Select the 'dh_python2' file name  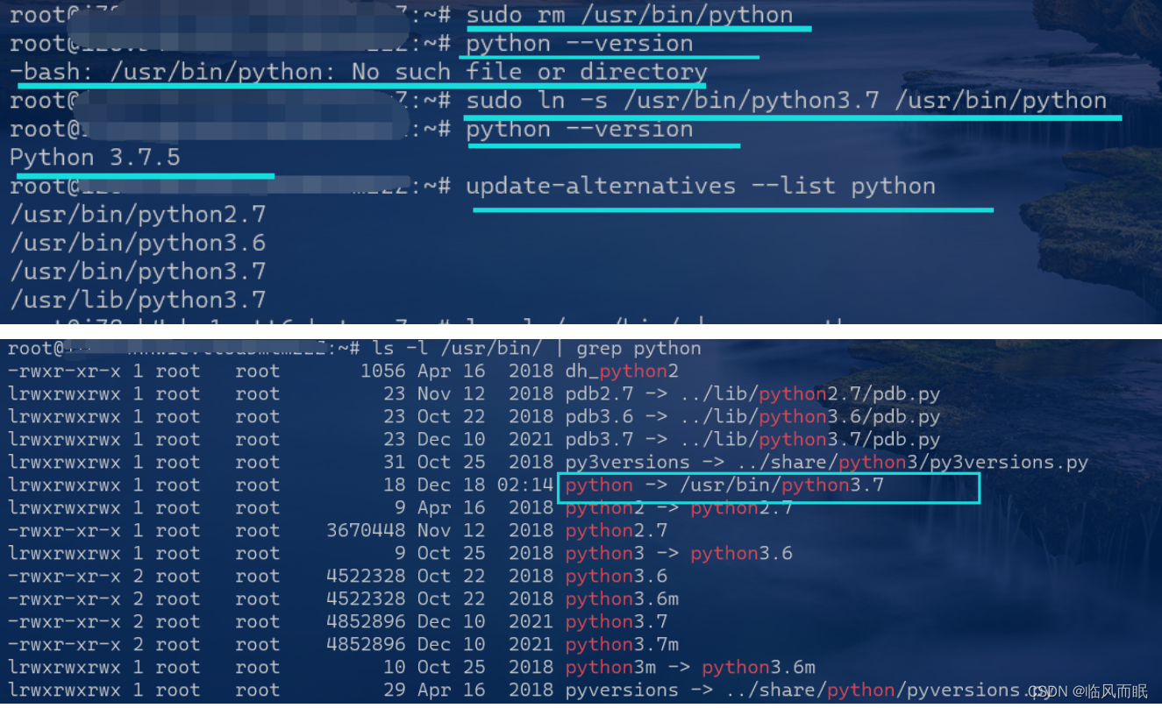622,372
